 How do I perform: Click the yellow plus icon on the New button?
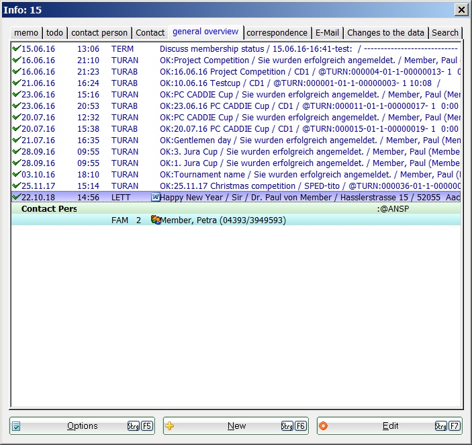coord(170,426)
